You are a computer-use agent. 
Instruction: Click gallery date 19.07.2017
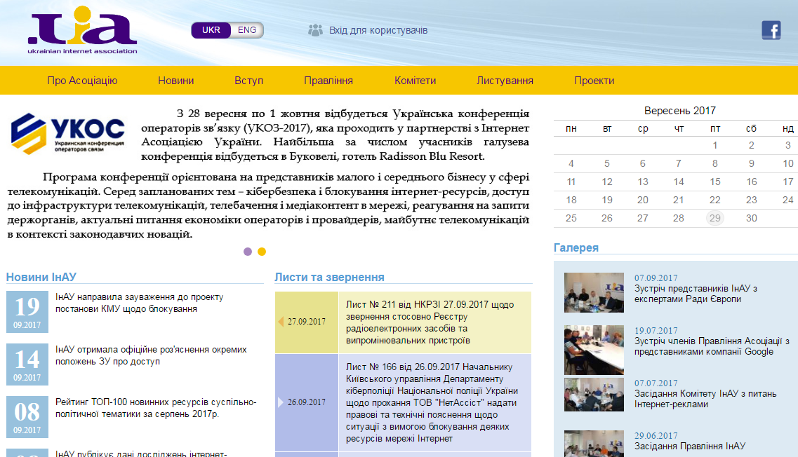(656, 330)
